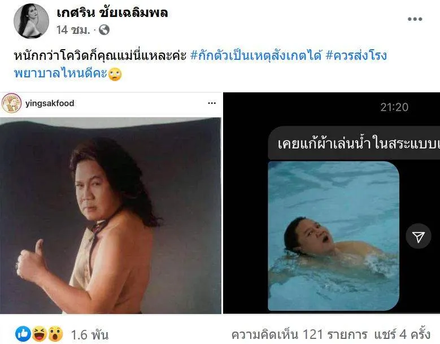This screenshot has height=344, width=440.
Task: Open the poster's profile picture
Action: [31, 21]
